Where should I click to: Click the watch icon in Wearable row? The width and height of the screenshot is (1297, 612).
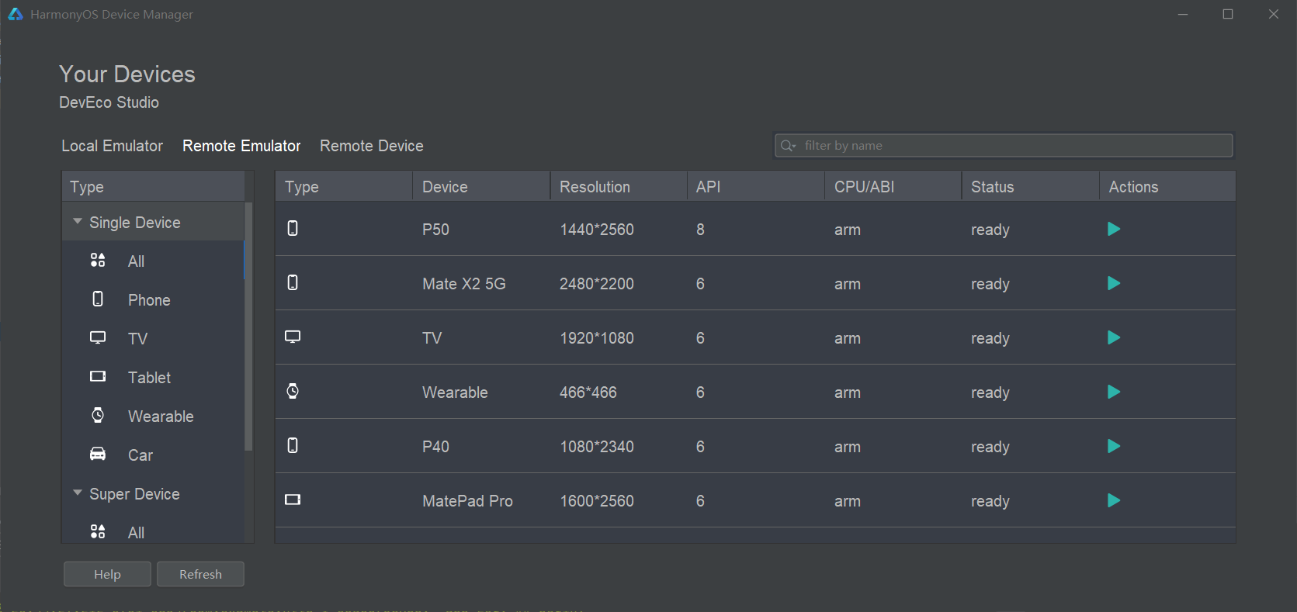click(x=293, y=391)
